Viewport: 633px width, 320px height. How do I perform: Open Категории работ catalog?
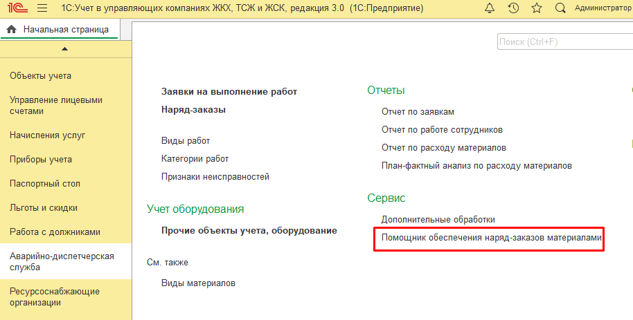[x=195, y=159]
